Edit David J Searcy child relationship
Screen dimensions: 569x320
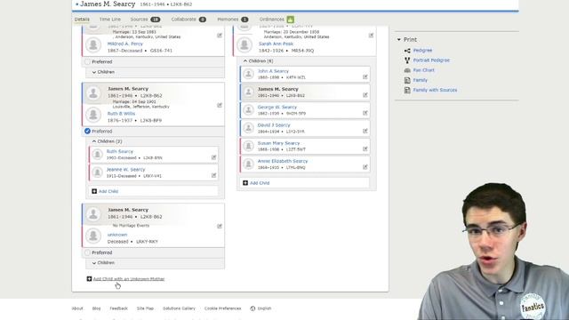pos(365,131)
